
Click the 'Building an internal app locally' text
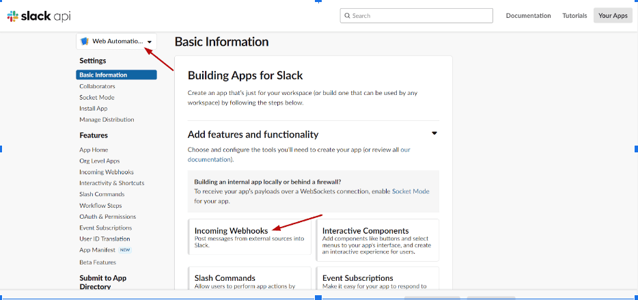[268, 182]
